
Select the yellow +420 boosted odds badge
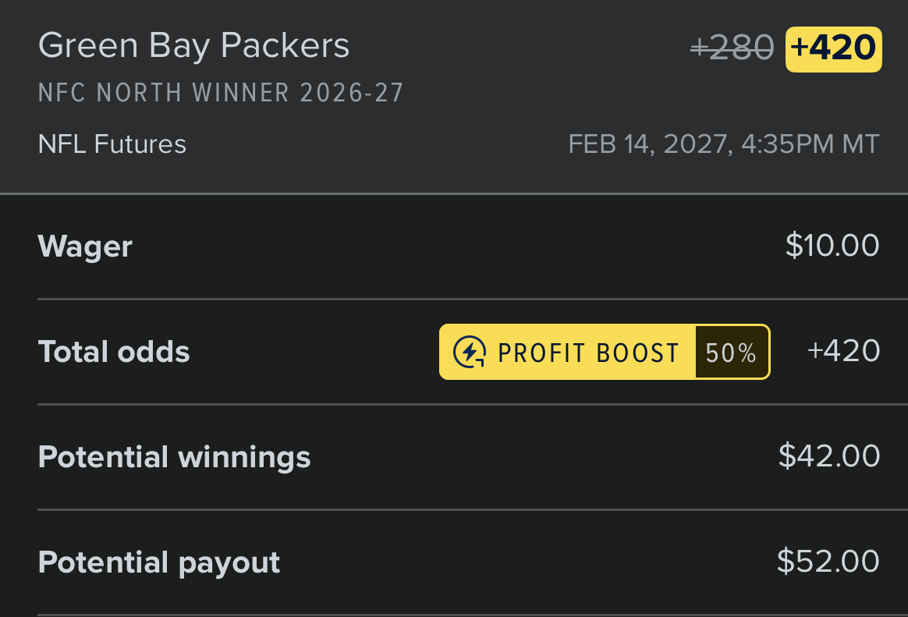[833, 49]
